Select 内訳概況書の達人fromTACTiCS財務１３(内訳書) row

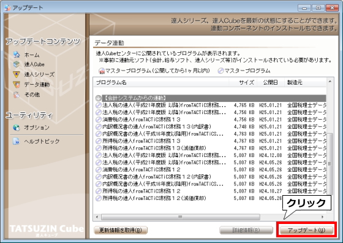point(211,126)
